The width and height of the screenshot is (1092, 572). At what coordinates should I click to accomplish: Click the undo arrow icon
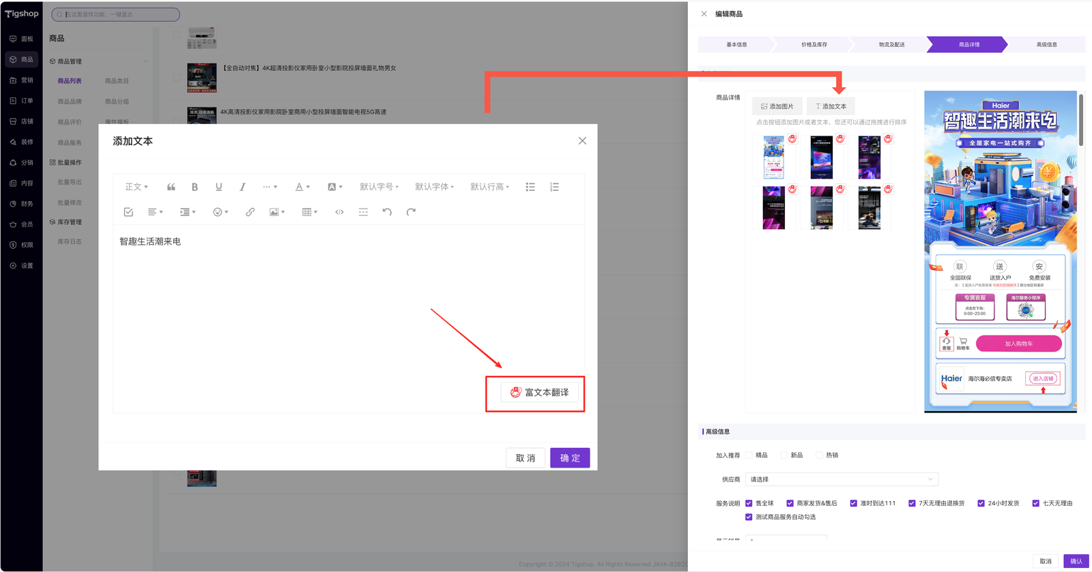[387, 212]
